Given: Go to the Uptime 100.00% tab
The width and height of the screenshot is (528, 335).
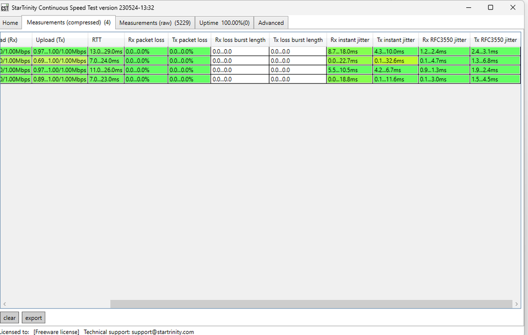Looking at the screenshot, I should coord(224,23).
